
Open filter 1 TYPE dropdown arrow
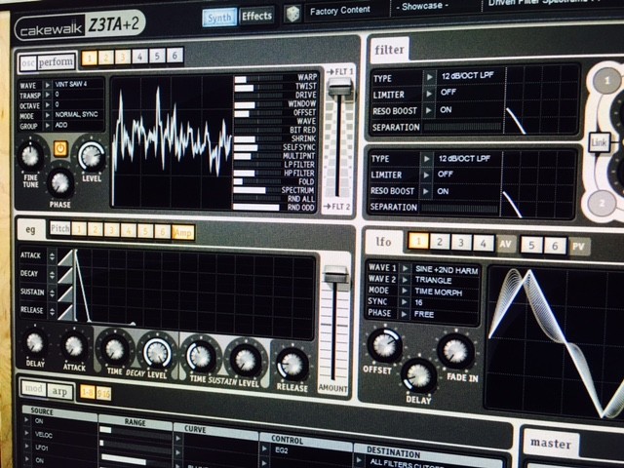430,77
